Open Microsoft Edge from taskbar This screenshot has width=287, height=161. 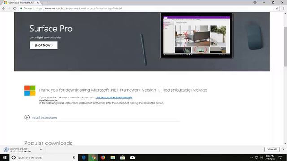(x=83, y=157)
